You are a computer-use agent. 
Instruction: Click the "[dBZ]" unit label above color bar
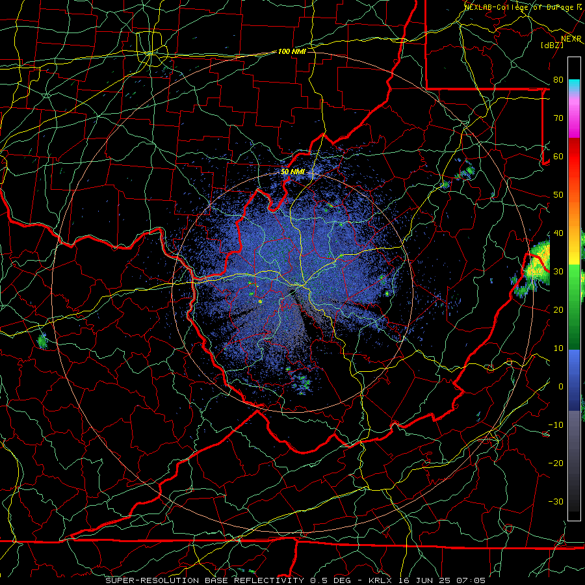(552, 45)
